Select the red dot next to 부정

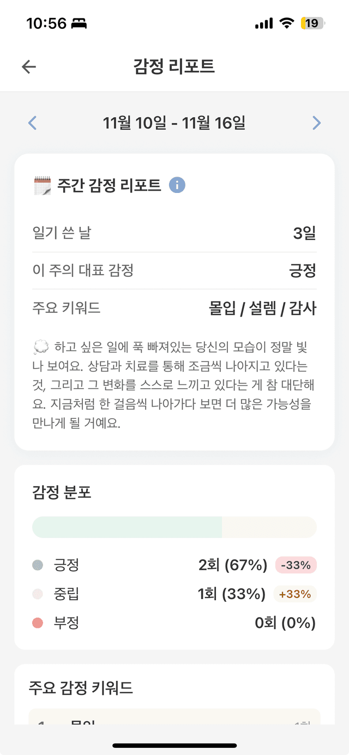pos(37,622)
